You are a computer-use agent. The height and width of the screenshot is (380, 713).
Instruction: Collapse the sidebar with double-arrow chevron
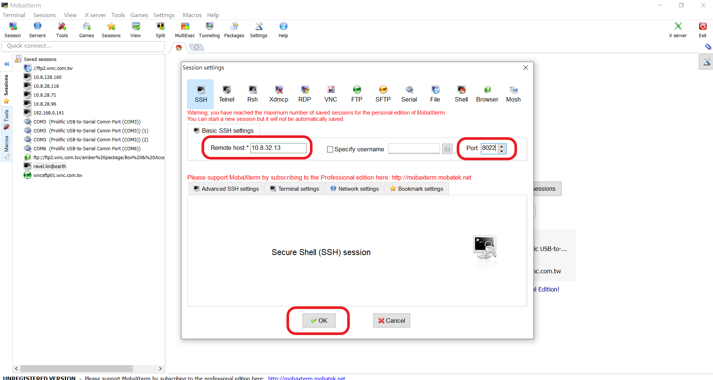[x=7, y=64]
